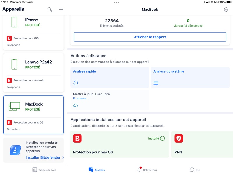The image size is (233, 175).
Task: Expand Installer Bitdefender chevron arrow
Action: pos(63,157)
